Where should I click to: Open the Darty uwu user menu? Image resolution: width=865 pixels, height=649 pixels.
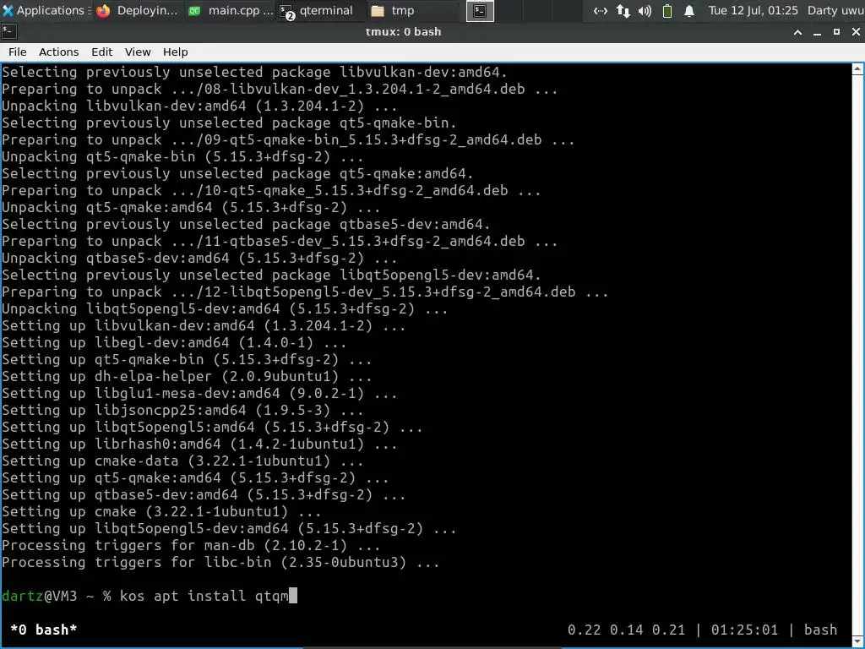(x=835, y=10)
